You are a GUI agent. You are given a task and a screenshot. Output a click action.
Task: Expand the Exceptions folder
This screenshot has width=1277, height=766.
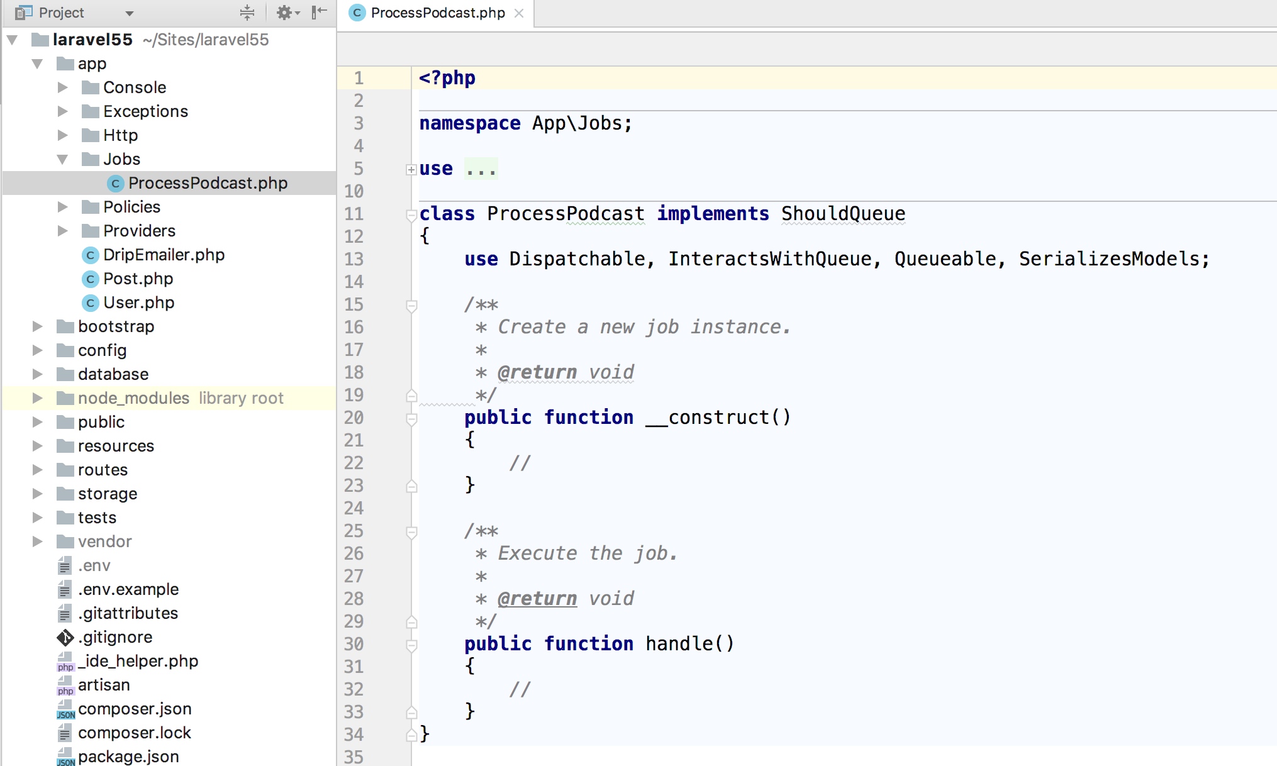point(62,111)
